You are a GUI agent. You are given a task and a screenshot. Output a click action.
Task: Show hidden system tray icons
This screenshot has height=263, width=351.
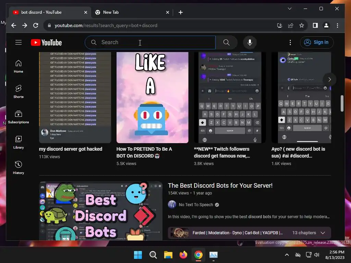pyautogui.click(x=287, y=255)
